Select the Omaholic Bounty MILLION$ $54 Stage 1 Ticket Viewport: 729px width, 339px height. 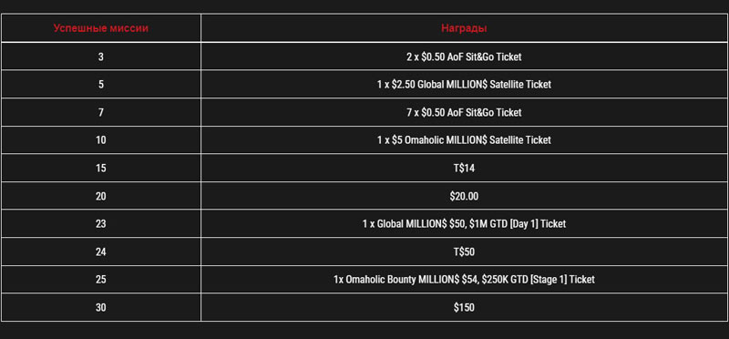click(x=464, y=280)
